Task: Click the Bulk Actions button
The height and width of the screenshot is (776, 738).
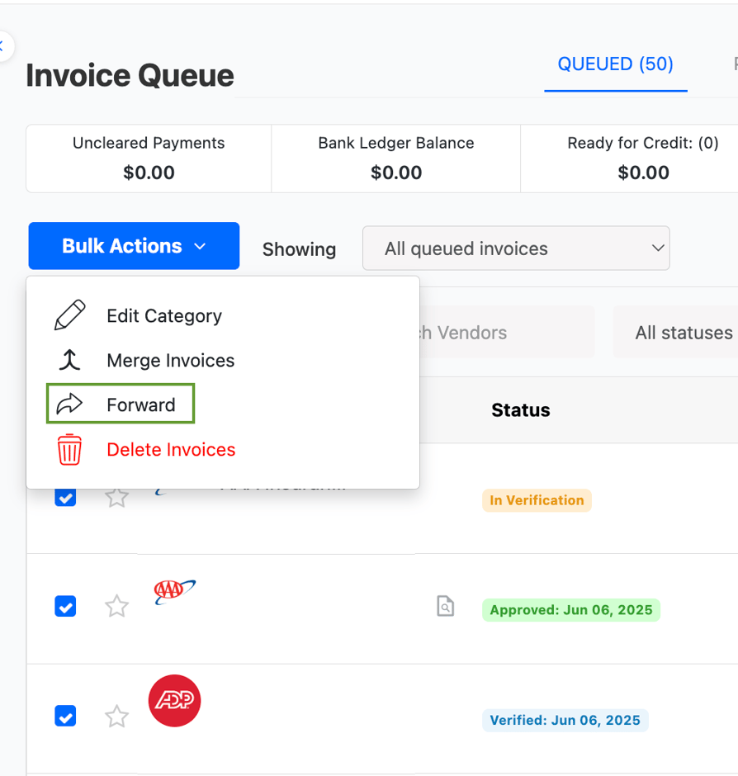Action: (x=134, y=245)
